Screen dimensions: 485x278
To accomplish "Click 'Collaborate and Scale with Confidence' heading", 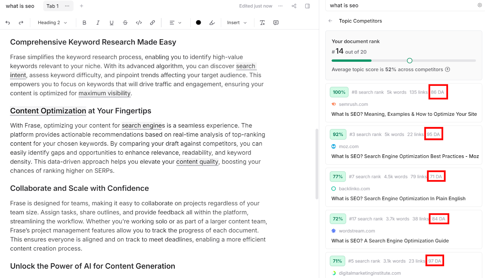I will tap(79, 188).
